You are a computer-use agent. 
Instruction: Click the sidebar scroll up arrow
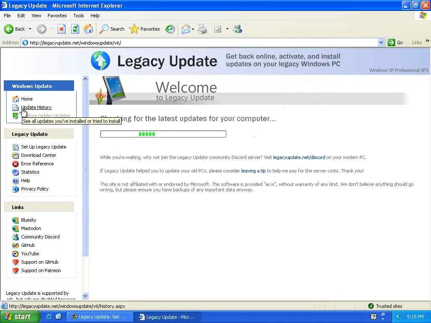coord(85,79)
